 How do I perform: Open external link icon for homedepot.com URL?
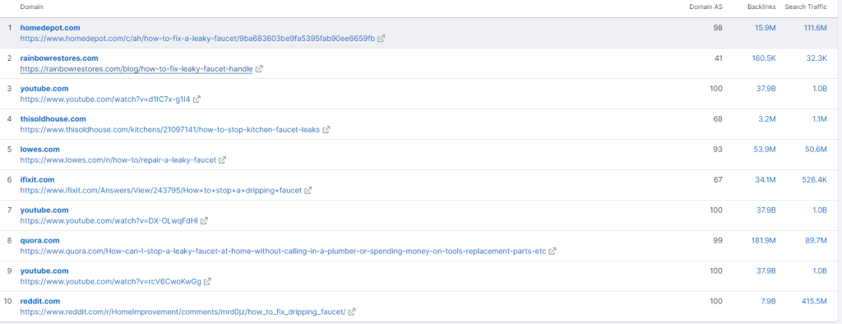coord(382,39)
